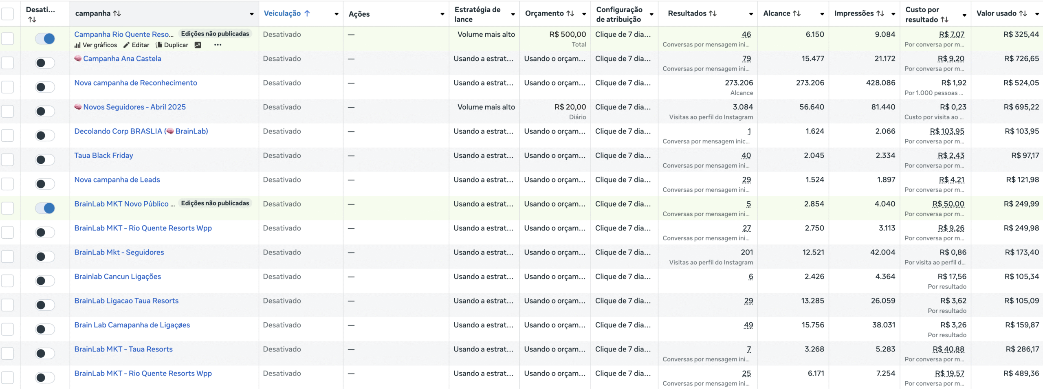Viewport: 1043px width, 389px height.
Task: Sort using the Orçamento sort arrows
Action: (x=570, y=13)
